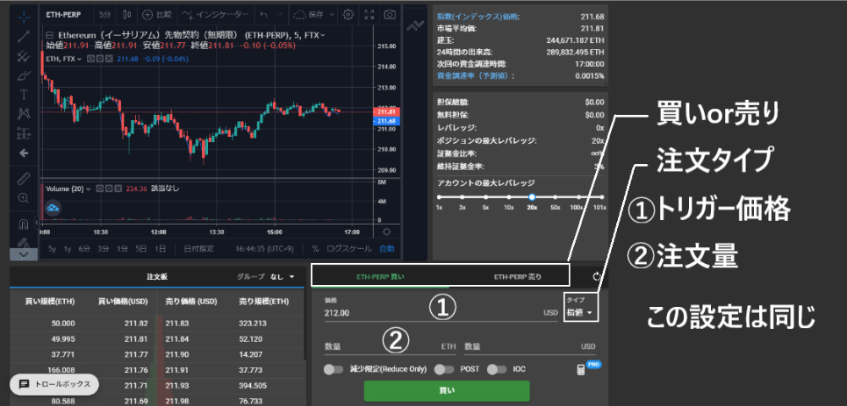Remove the Volume indicator
The height and width of the screenshot is (406, 847).
coord(118,189)
